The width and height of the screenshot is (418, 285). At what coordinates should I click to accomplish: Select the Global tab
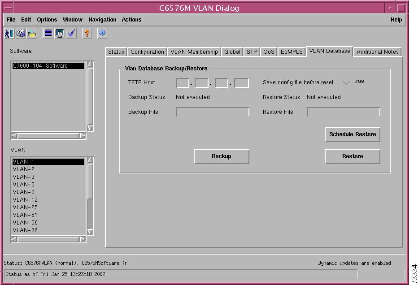click(x=232, y=52)
